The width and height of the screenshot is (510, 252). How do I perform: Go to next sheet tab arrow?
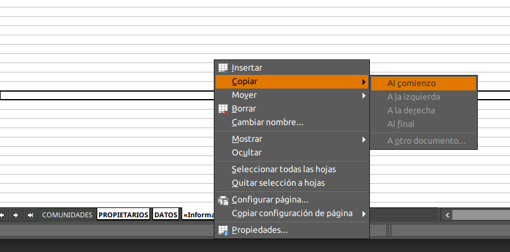(15, 215)
